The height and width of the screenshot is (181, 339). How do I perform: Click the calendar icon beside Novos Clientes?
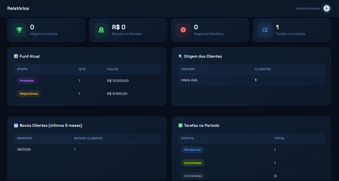tap(16, 126)
